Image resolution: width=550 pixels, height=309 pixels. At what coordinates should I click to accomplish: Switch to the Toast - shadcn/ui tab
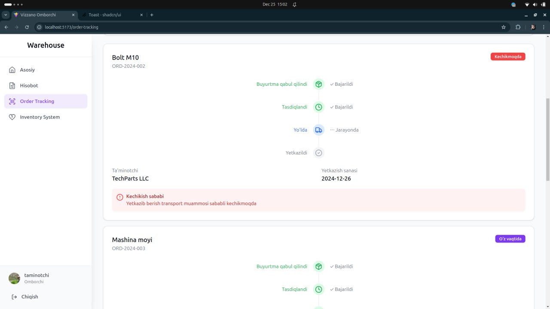[105, 15]
